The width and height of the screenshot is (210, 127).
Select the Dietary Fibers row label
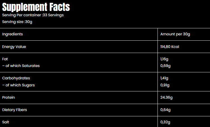click(15, 110)
